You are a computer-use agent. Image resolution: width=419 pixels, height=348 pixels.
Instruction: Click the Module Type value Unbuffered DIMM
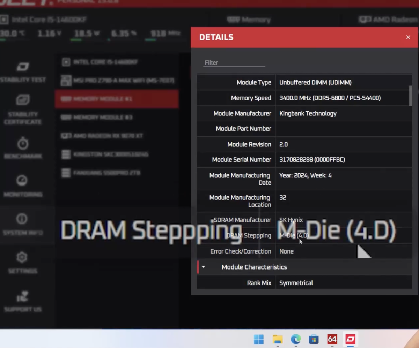pos(315,83)
